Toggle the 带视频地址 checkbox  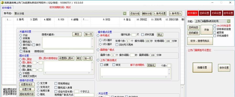click(x=56, y=84)
